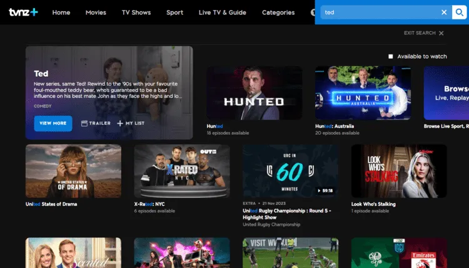Click the magnifying glass search icon
469x268 pixels.
[x=460, y=12]
